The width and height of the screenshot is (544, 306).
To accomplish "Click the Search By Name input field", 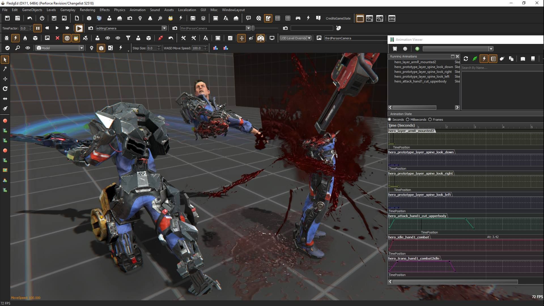I will [501, 68].
